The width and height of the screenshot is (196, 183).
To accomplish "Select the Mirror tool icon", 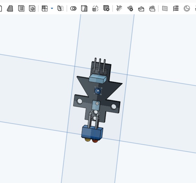I will coord(60,8).
